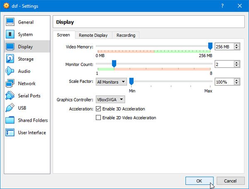This screenshot has width=249, height=189.
Task: Select the Shared Folders icon
Action: [x=10, y=120]
